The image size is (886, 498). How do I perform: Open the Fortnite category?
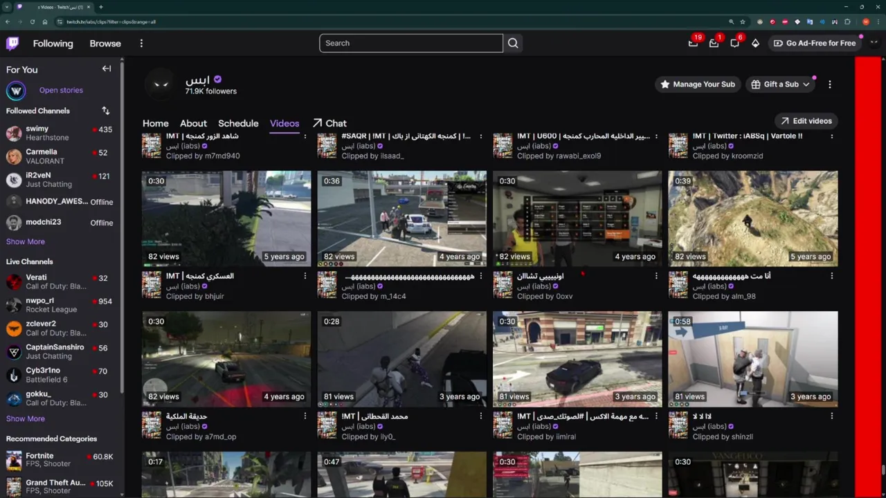pyautogui.click(x=60, y=460)
